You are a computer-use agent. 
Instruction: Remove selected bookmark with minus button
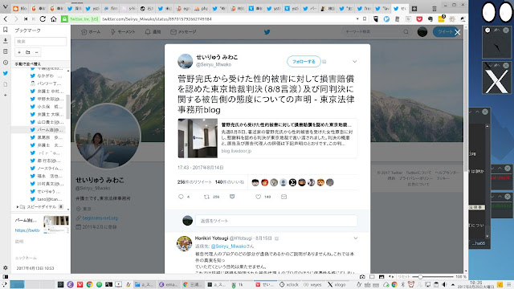coord(36,52)
